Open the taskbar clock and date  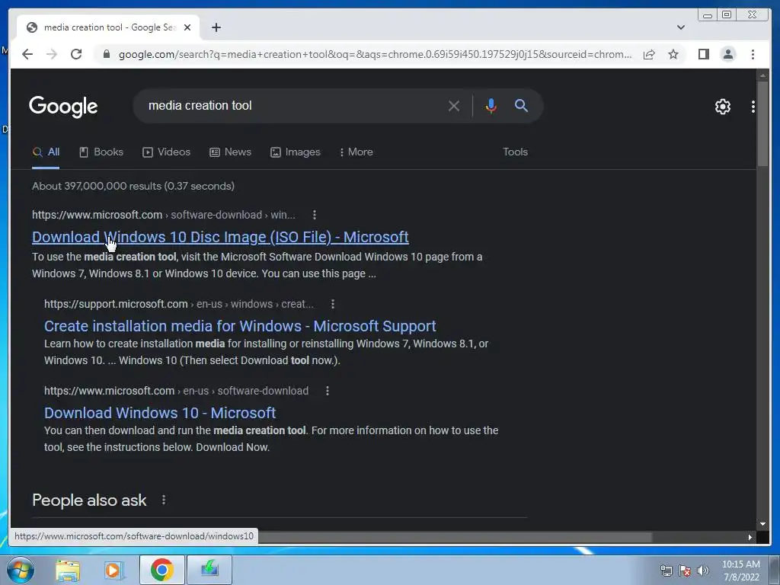click(740, 571)
